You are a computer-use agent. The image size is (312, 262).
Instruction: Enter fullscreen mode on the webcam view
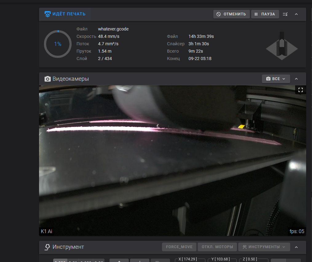tap(301, 90)
